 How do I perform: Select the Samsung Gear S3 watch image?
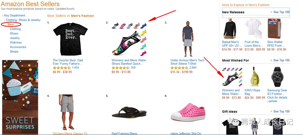coord(277,77)
